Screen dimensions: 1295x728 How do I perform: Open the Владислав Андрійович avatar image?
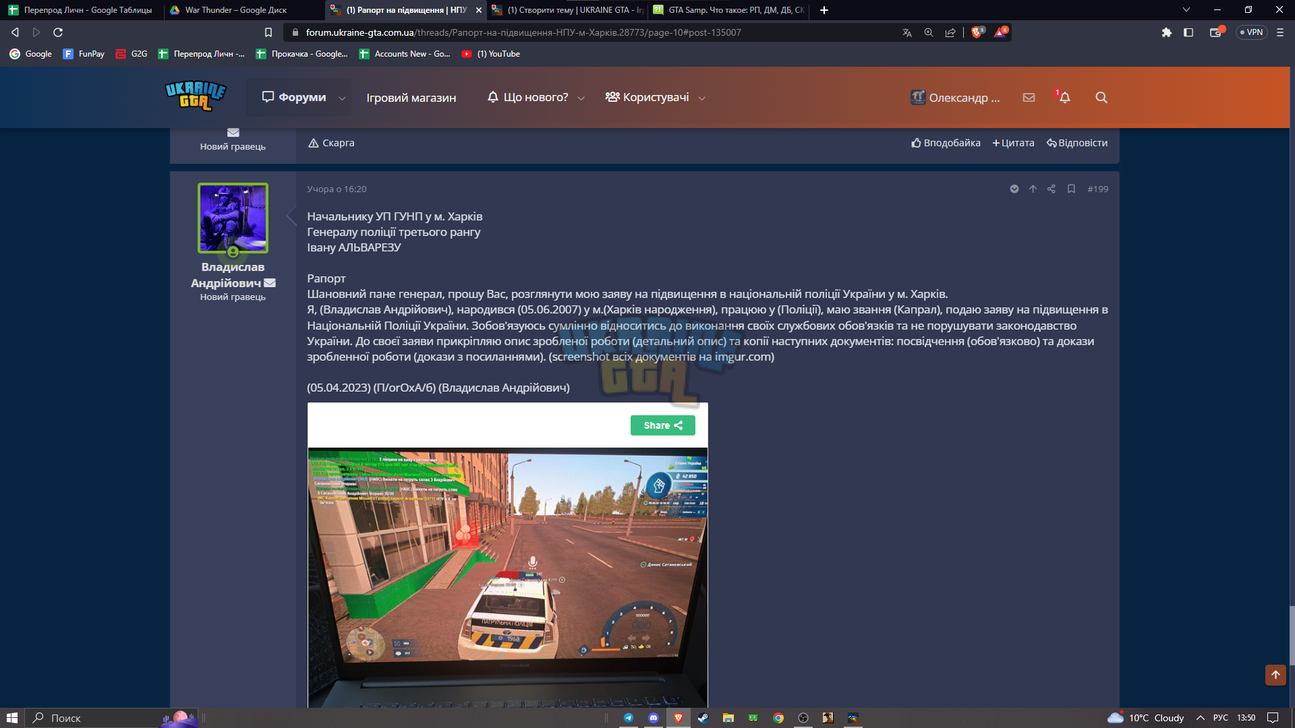pos(233,218)
